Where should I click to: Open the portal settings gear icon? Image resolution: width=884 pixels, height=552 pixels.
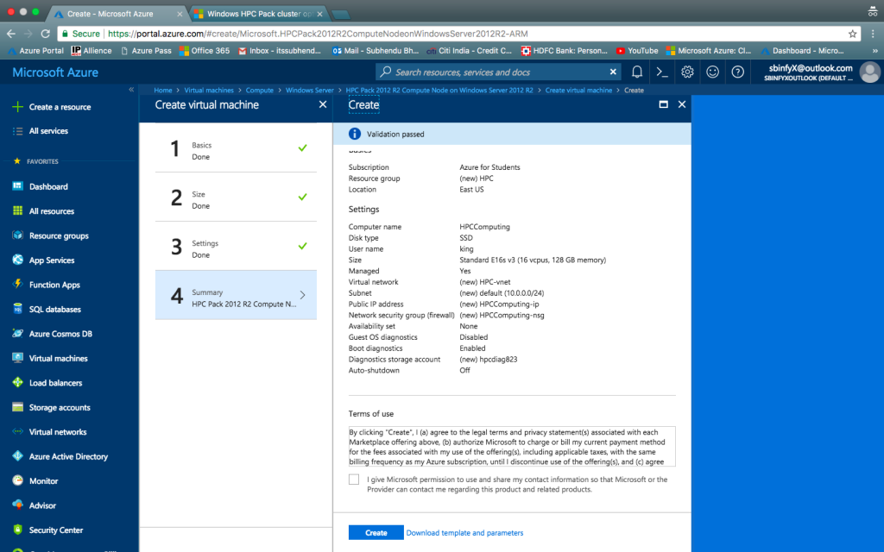[686, 72]
